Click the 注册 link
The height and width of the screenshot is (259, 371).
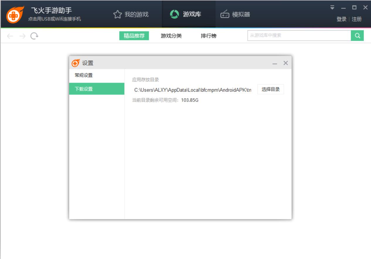(x=357, y=19)
